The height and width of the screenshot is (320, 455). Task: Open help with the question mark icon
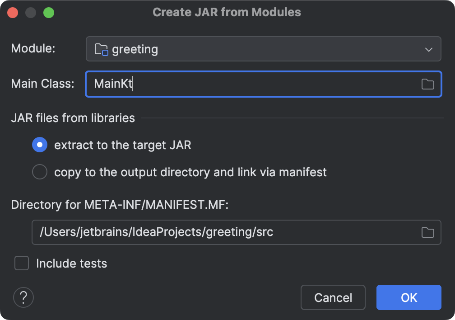[x=23, y=297]
